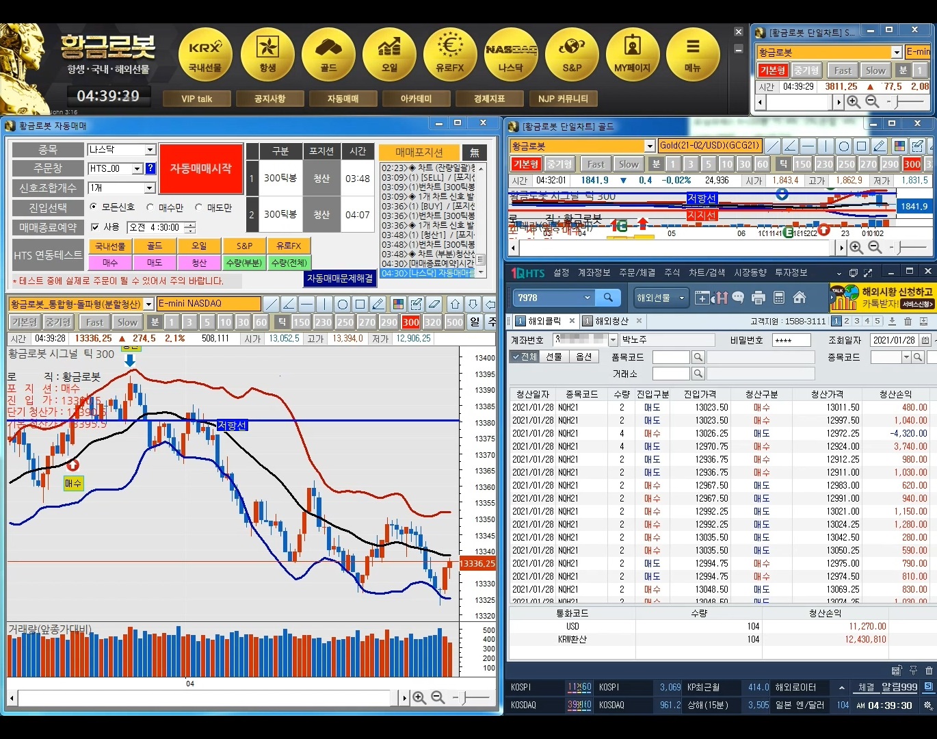Select rectangle drawing tool in NASDAQ chart toolbar
Image resolution: width=937 pixels, height=739 pixels.
click(x=360, y=304)
